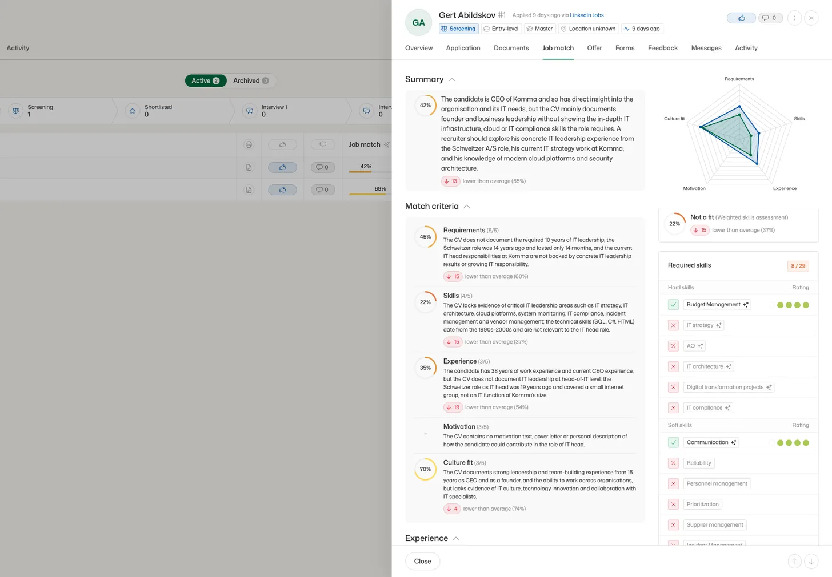Toggle the IT architecture skill X box

[673, 366]
